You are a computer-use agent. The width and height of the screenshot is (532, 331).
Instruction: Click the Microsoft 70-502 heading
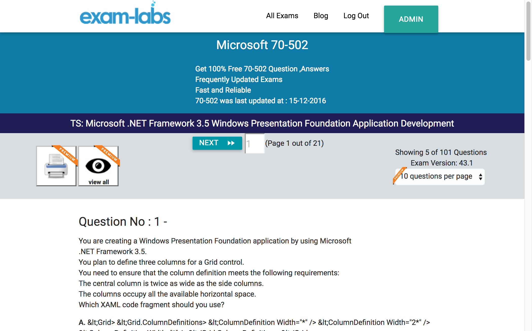262,45
